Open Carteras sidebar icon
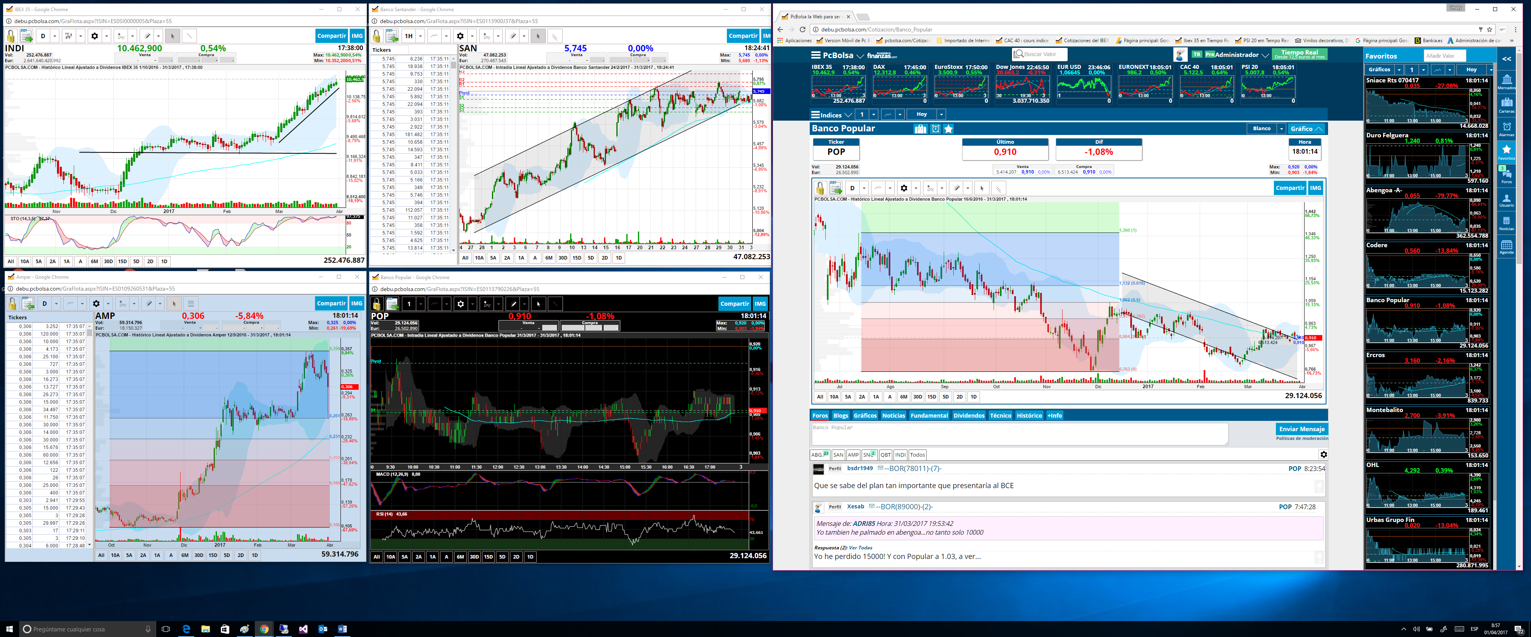This screenshot has height=637, width=1531. click(1507, 106)
